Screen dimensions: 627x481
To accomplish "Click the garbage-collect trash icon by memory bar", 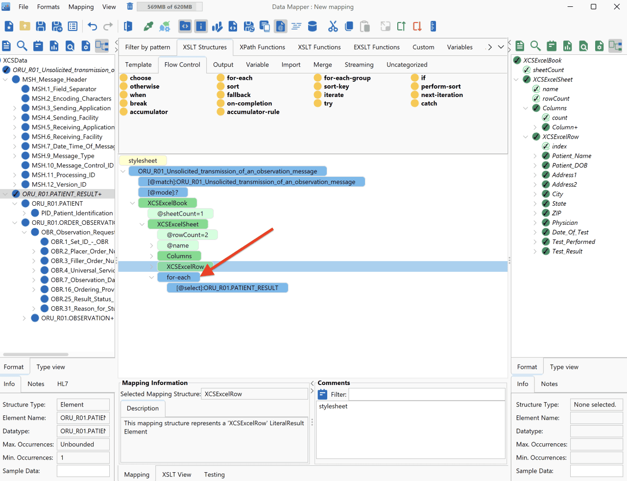I will click(x=130, y=6).
